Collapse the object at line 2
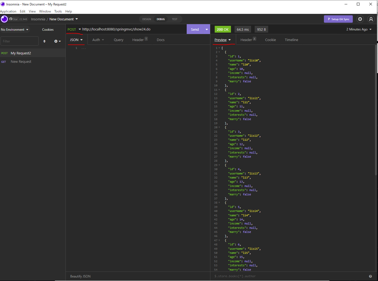This screenshot has height=281, width=378. click(x=219, y=52)
